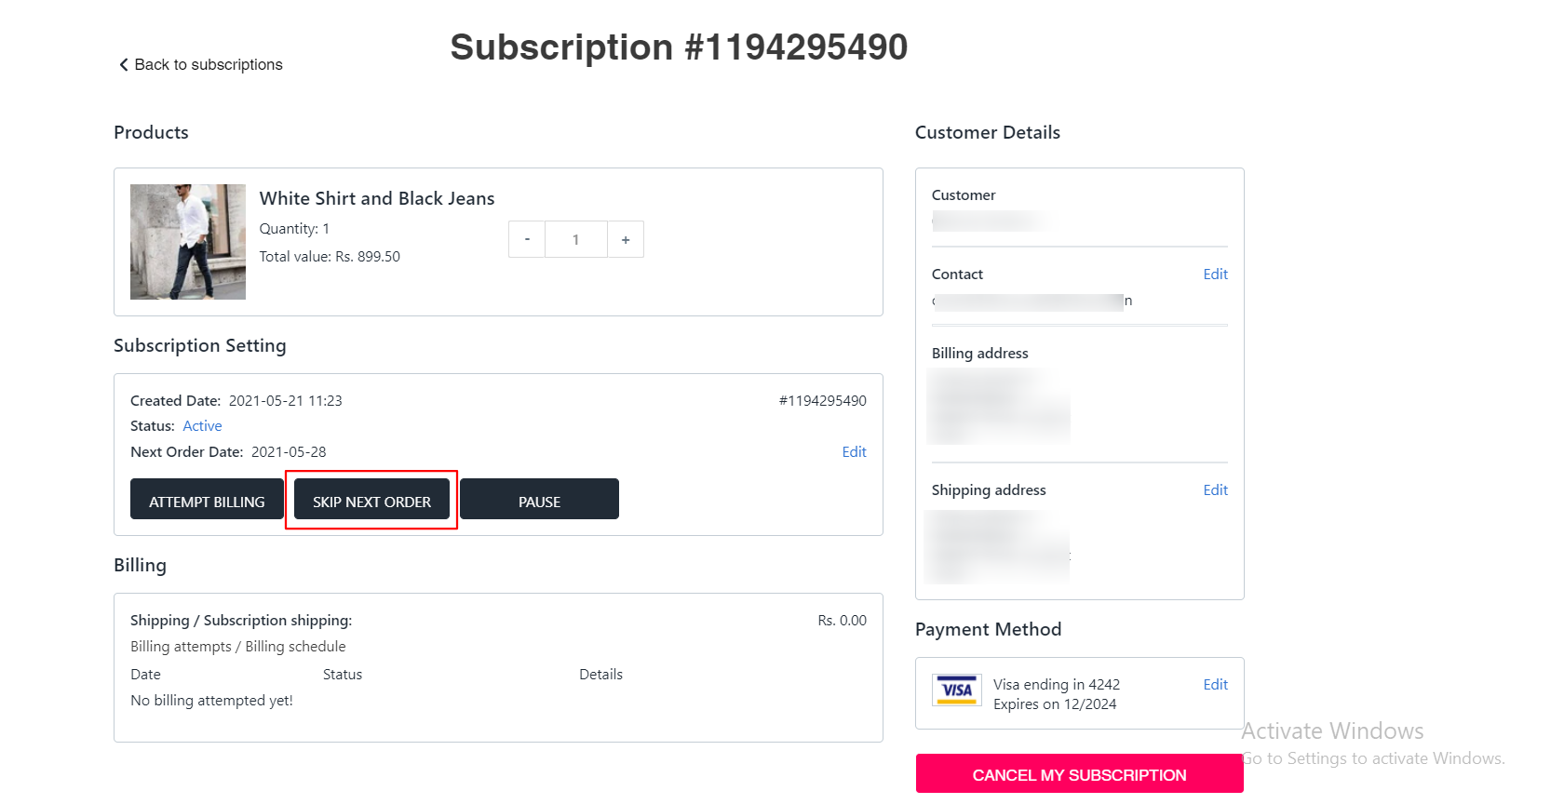
Task: Open the White Shirt and Black Jeans thumbnail
Action: [188, 242]
